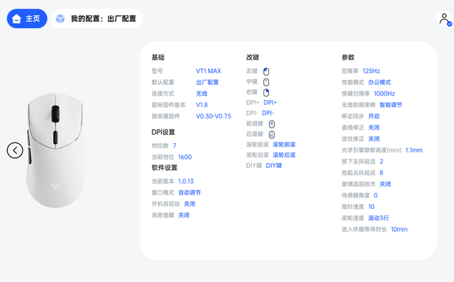This screenshot has height=282, width=454.
Task: Click the 窗口模式 value 自动调节
Action: tap(189, 192)
